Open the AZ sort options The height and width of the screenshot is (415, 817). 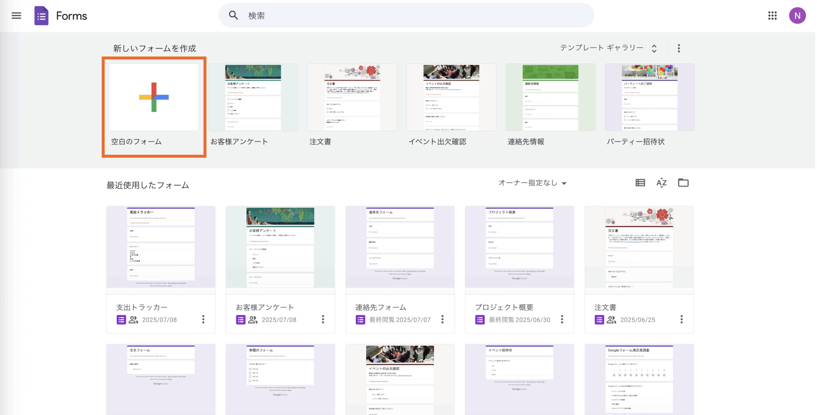coord(661,183)
